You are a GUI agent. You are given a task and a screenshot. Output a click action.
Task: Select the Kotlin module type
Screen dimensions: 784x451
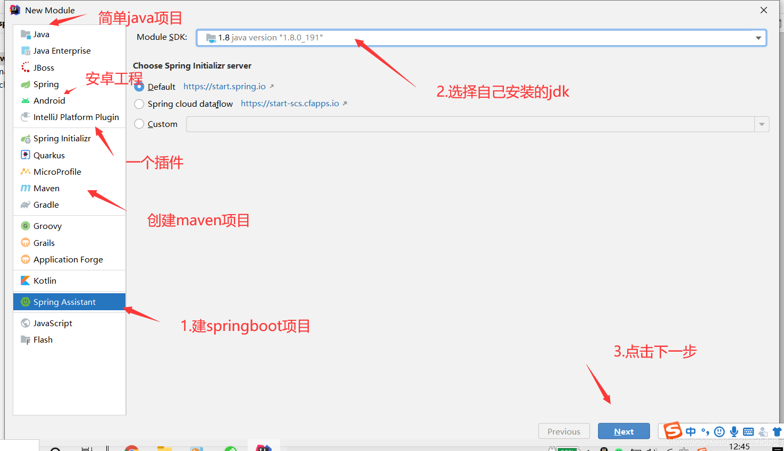click(69, 280)
